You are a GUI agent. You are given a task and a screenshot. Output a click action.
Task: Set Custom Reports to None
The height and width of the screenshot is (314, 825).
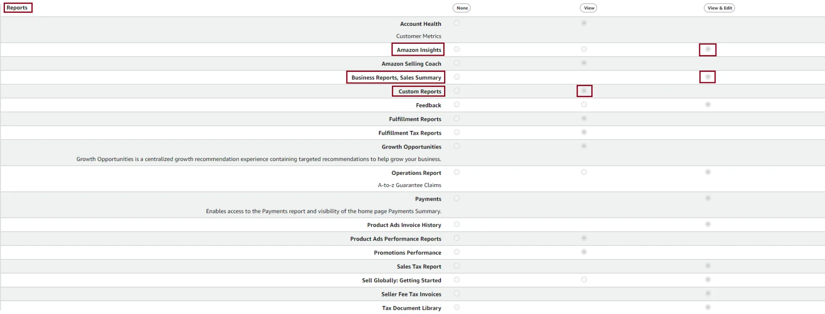[x=457, y=90]
